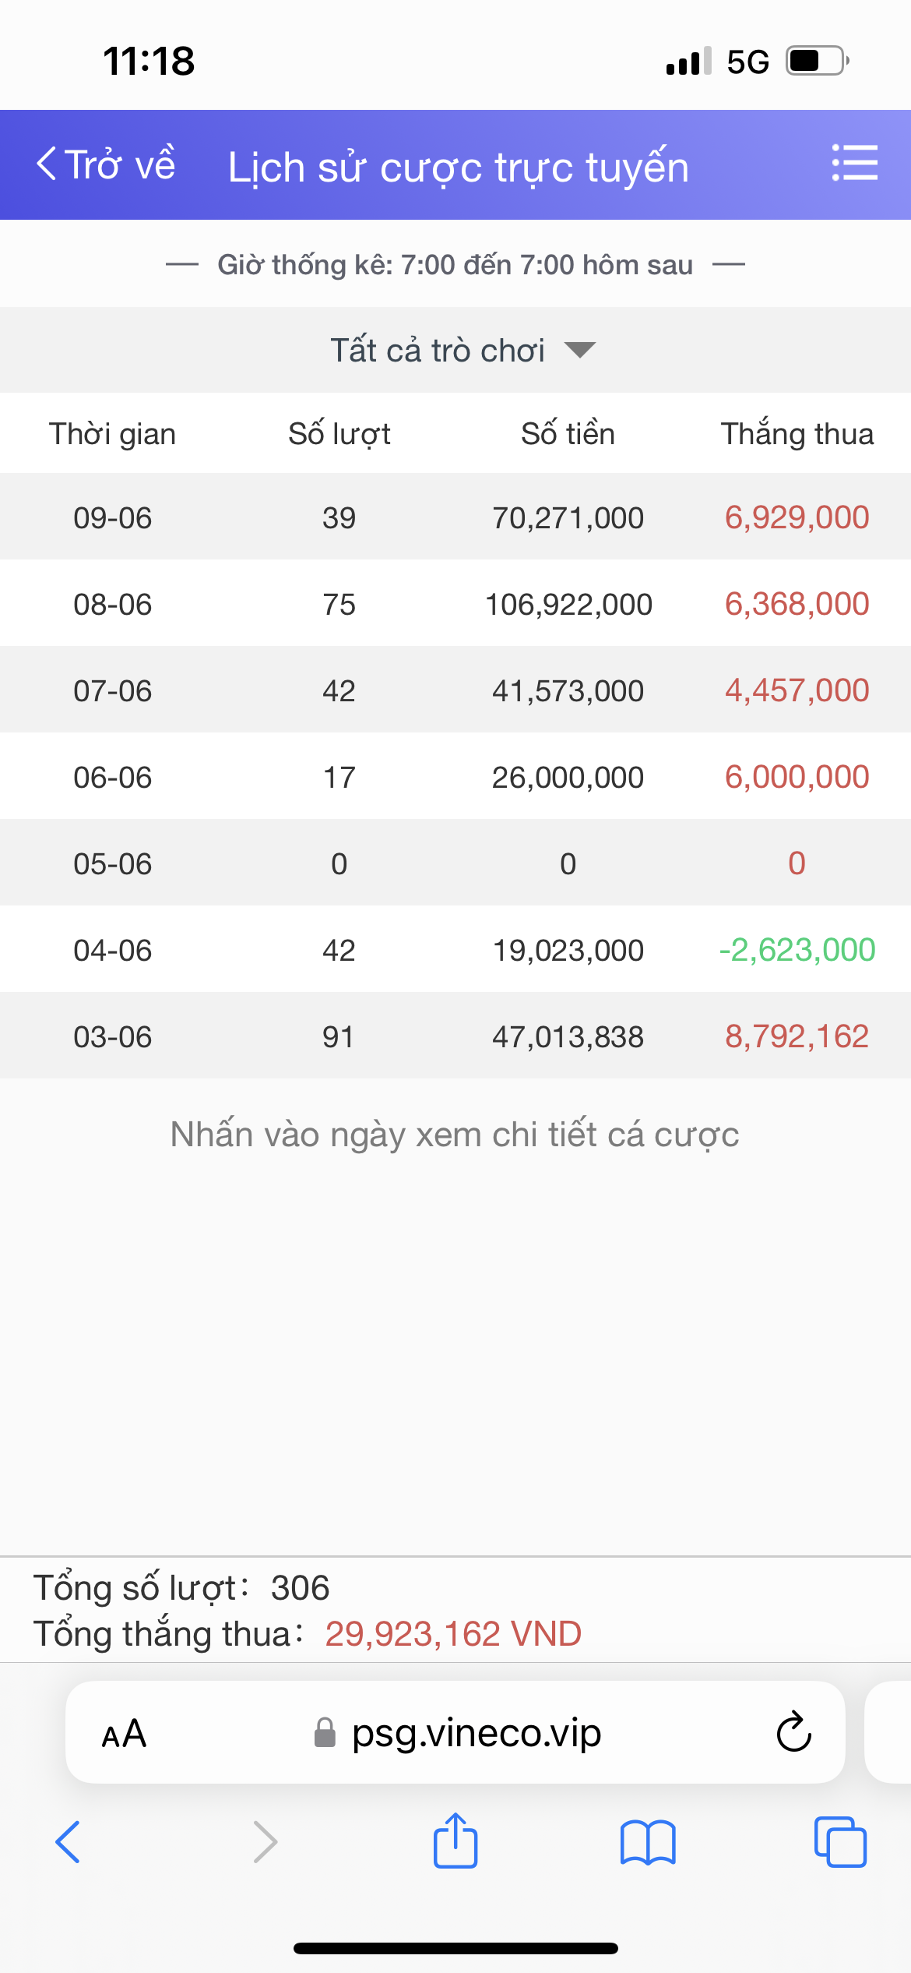The image size is (911, 1973).
Task: View details for 06-06 row
Action: tap(113, 777)
